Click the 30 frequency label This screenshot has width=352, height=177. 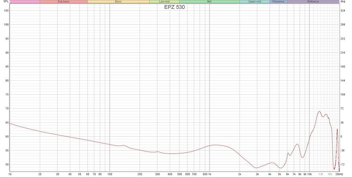tap(57, 174)
